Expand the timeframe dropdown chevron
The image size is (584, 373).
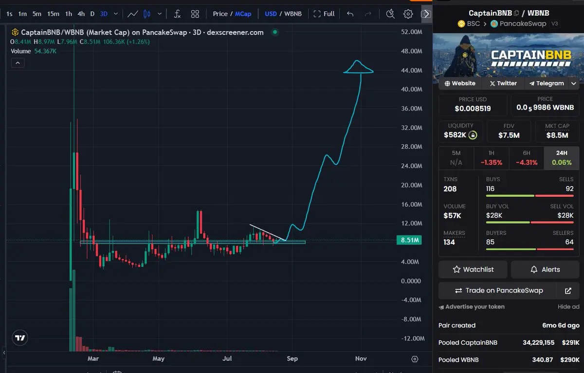(x=115, y=14)
